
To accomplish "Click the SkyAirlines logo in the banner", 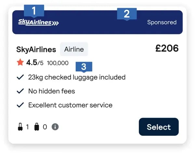I will point(38,22).
